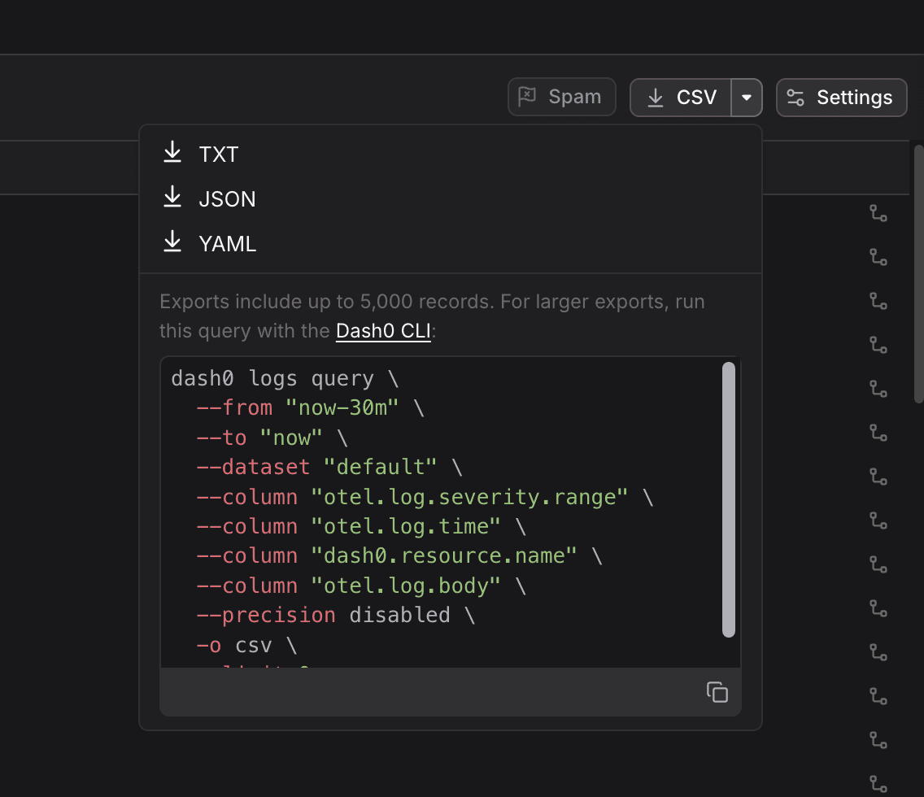The image size is (924, 797).
Task: Click the --dataset "default" line
Action: point(329,467)
